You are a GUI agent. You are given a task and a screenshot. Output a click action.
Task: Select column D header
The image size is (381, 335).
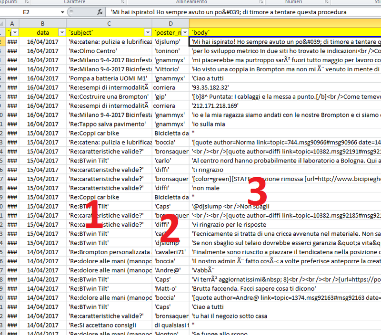(x=170, y=23)
